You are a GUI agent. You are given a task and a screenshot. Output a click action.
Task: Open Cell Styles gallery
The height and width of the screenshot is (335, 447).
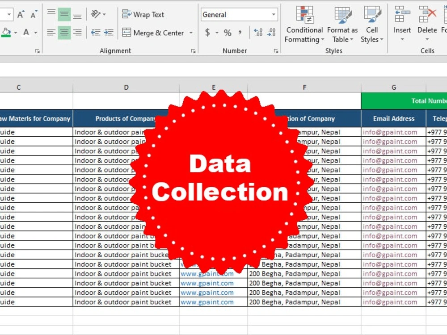(x=372, y=25)
